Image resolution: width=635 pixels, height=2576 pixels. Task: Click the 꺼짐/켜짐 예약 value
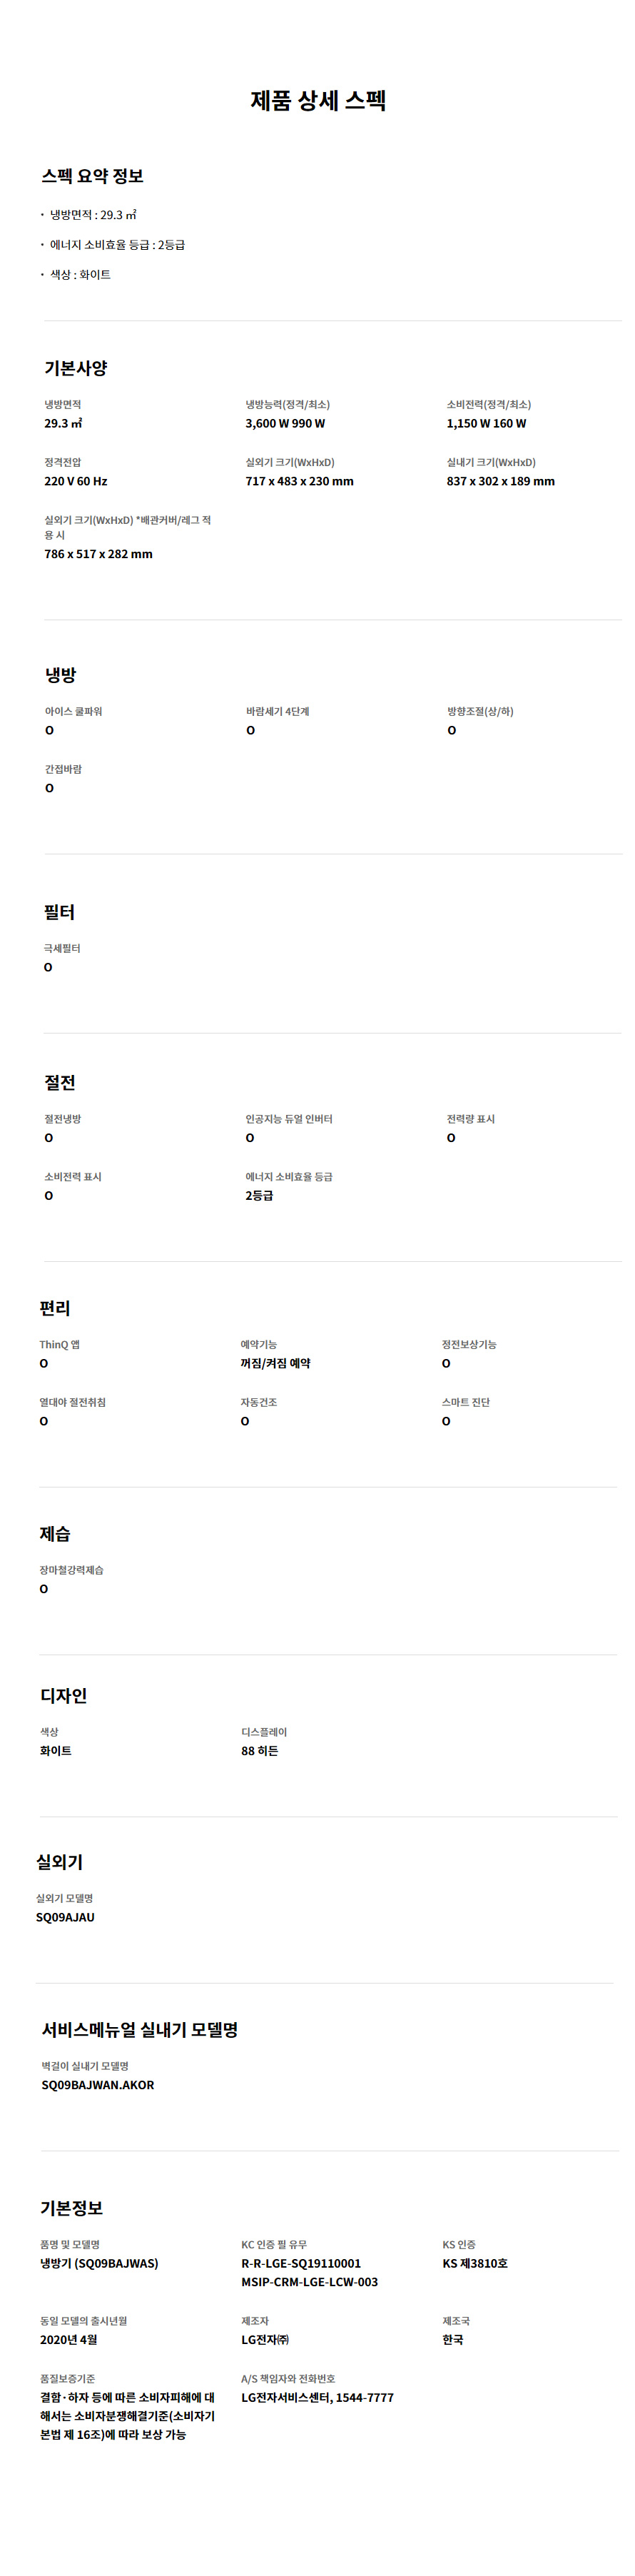[275, 1364]
